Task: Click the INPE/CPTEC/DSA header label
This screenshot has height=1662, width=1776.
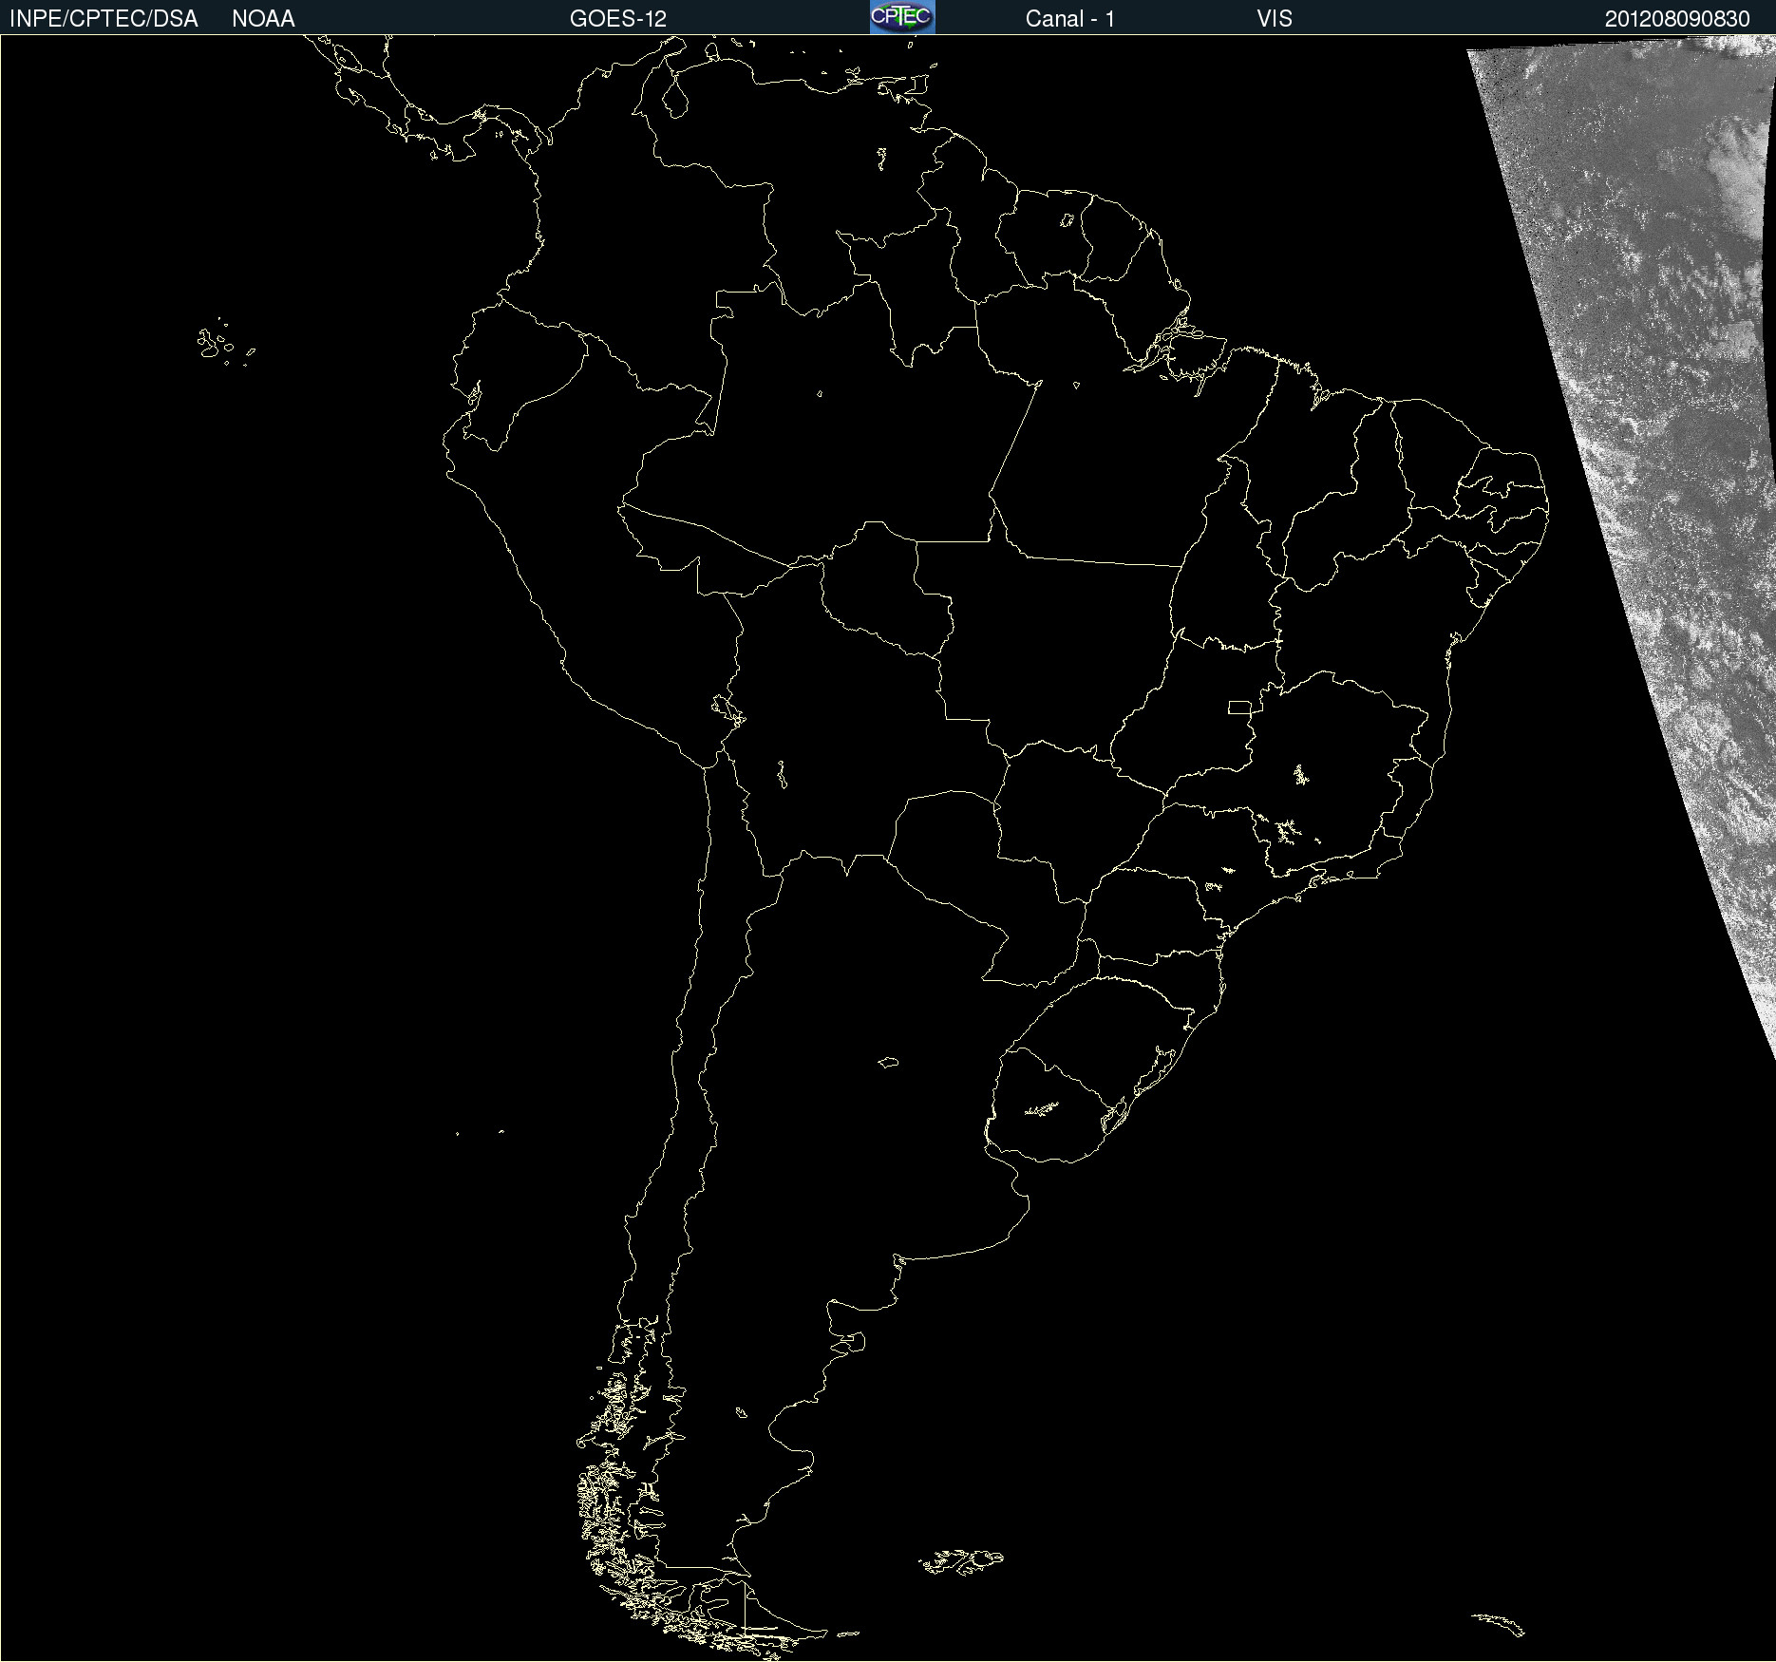Action: (x=104, y=19)
